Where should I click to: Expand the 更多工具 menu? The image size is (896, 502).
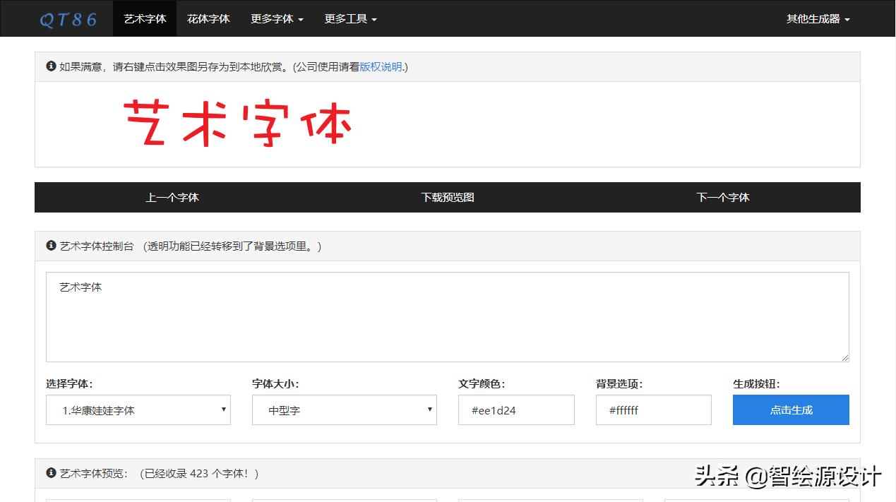350,19
